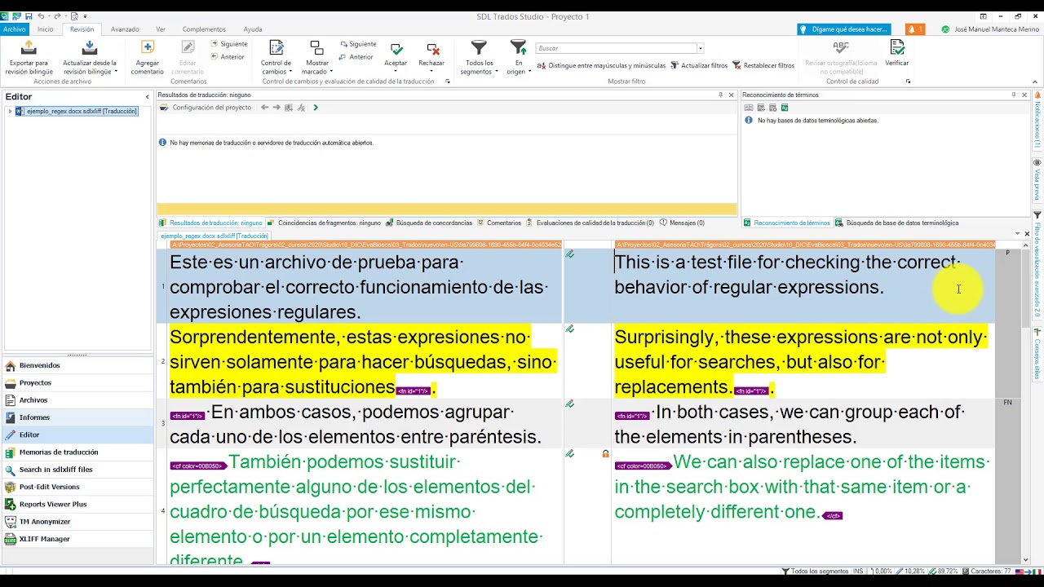Click Restablecer filtros

(763, 65)
